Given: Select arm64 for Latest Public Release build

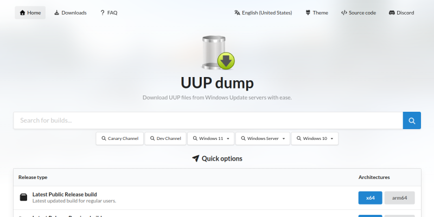Looking at the screenshot, I should click(400, 198).
